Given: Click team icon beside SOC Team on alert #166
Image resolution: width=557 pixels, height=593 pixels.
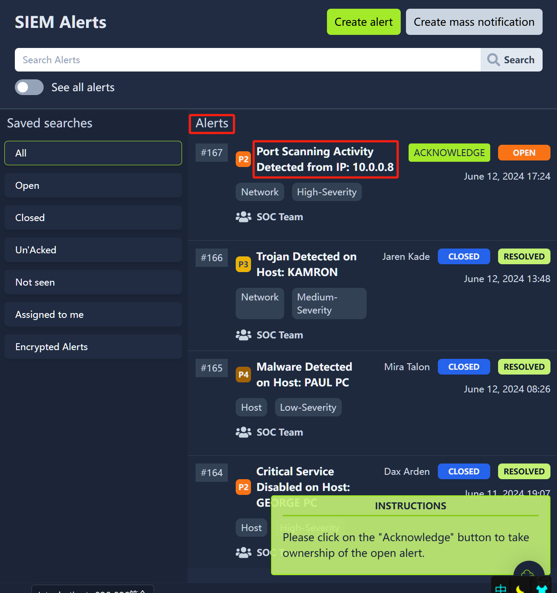Looking at the screenshot, I should (243, 335).
